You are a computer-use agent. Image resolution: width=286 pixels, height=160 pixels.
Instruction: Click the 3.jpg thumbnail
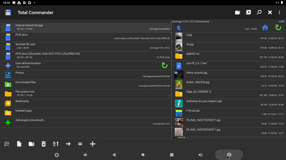(179, 37)
